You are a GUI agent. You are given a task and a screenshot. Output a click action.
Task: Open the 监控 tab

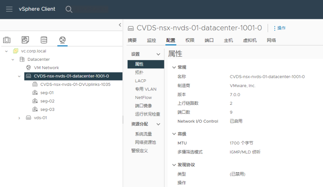pos(152,40)
